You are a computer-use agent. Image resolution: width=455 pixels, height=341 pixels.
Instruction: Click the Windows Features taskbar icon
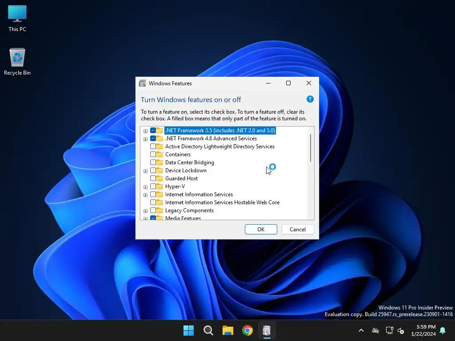click(267, 330)
